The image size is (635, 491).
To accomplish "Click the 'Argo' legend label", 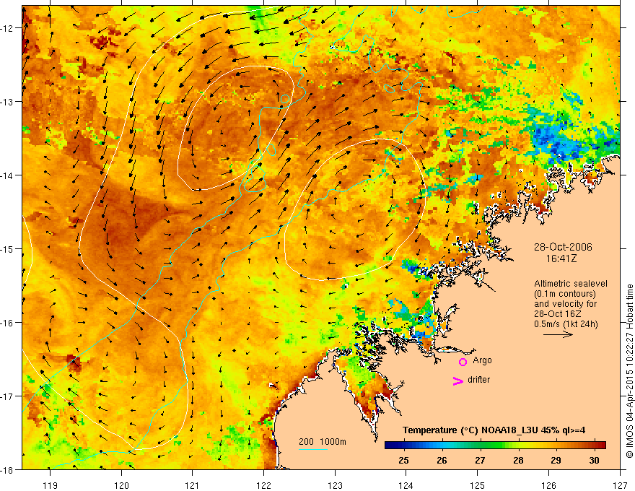I will tap(482, 360).
